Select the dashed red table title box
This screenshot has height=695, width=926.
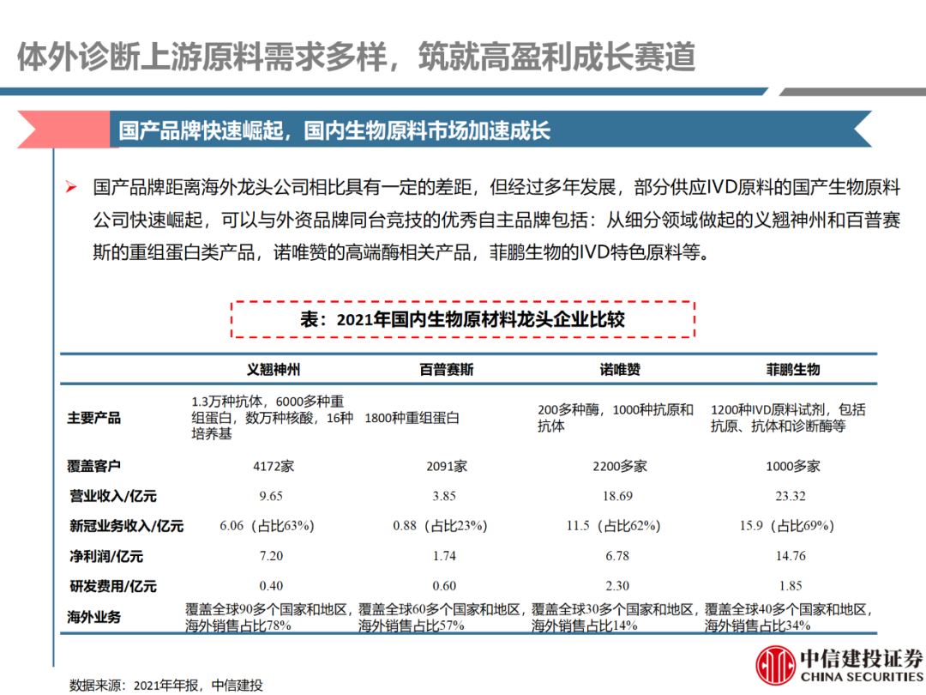pos(462,319)
